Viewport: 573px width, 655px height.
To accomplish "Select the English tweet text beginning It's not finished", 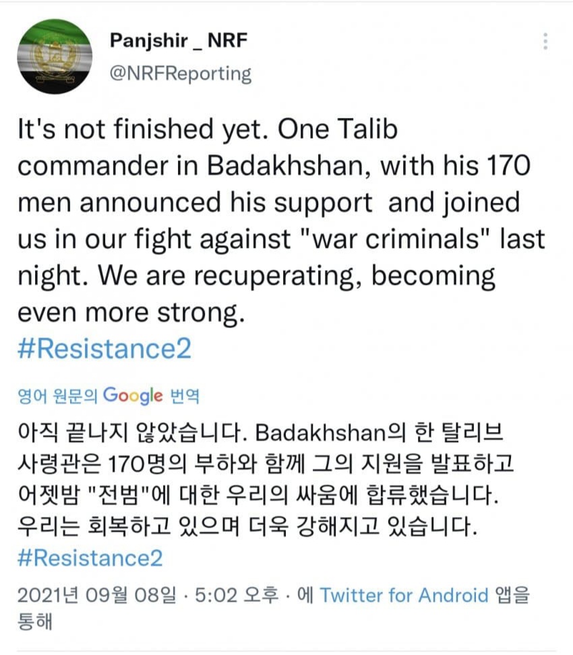I will 281,220.
